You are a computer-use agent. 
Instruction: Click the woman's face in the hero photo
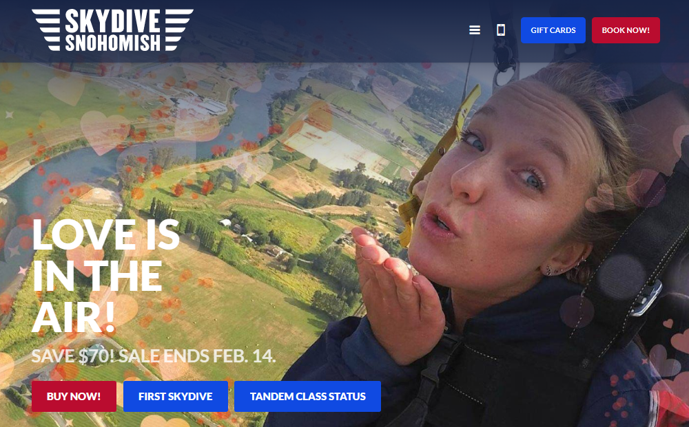point(505,184)
